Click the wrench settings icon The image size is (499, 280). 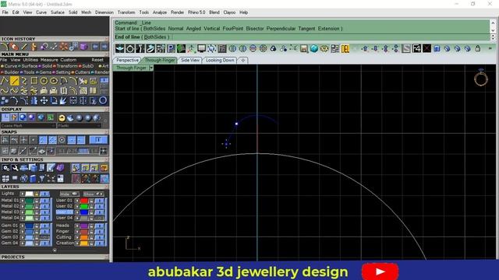pyautogui.click(x=15, y=168)
